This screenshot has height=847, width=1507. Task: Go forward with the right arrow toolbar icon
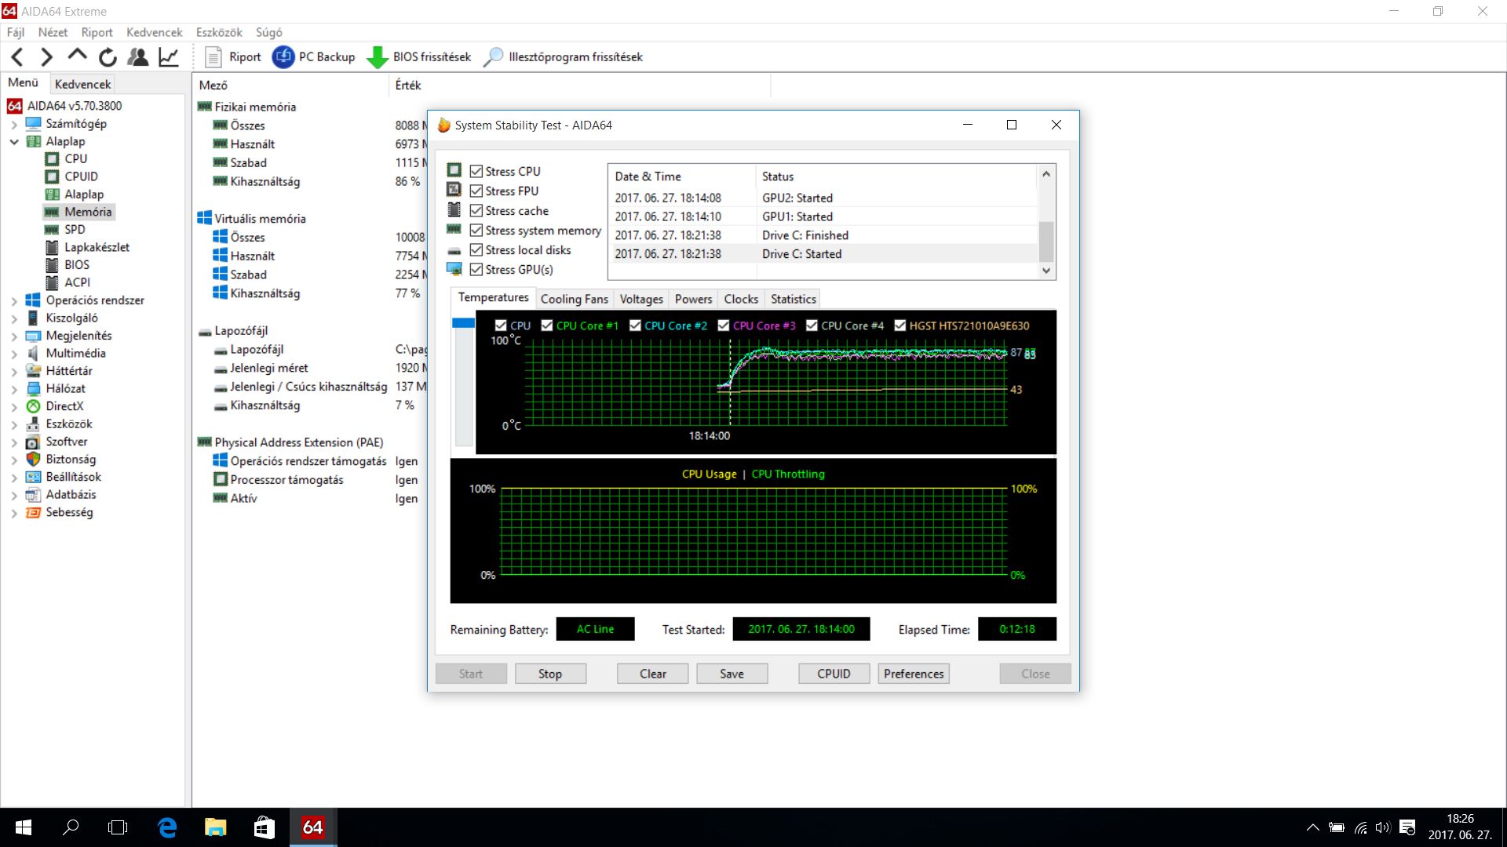(47, 56)
